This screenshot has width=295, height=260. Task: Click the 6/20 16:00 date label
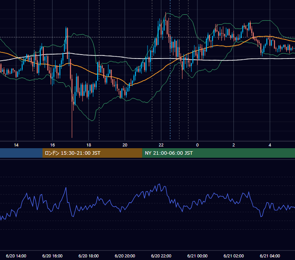52,256
